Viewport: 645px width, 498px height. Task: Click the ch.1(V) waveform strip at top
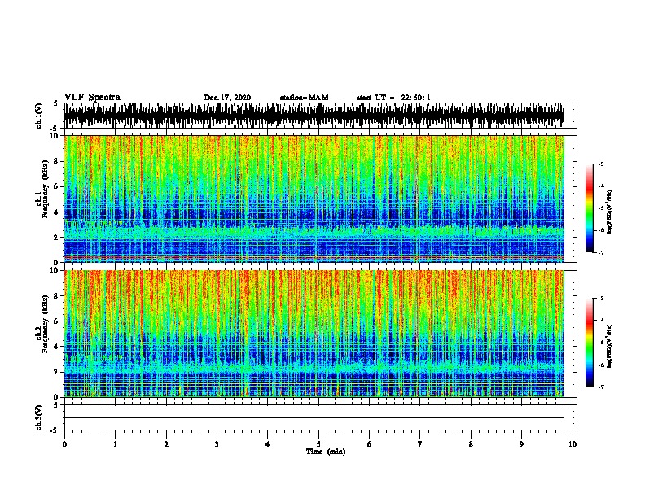coord(314,116)
